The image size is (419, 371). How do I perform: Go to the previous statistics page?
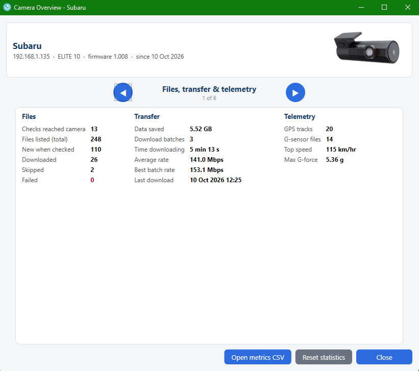tap(123, 92)
